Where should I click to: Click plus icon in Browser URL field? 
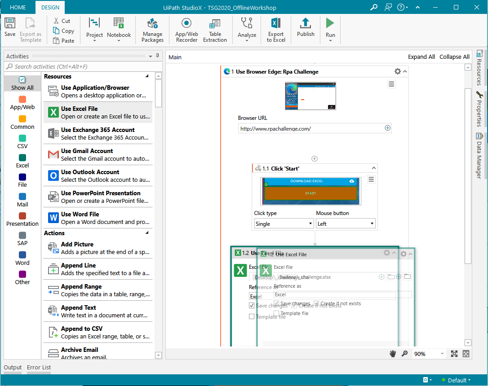[x=387, y=128]
